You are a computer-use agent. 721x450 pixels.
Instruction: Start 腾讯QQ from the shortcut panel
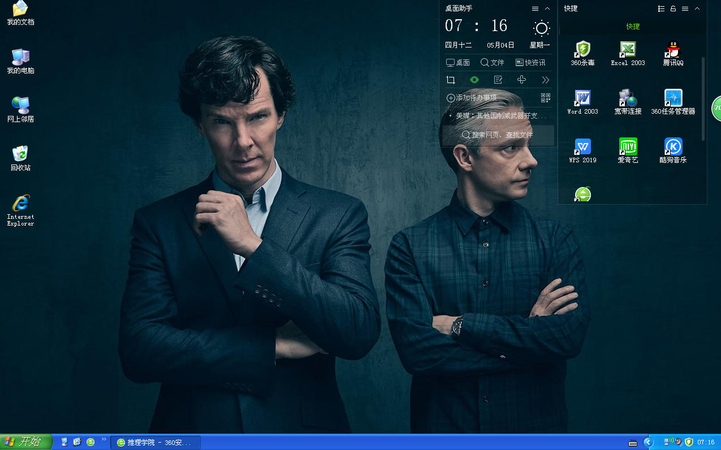(673, 54)
